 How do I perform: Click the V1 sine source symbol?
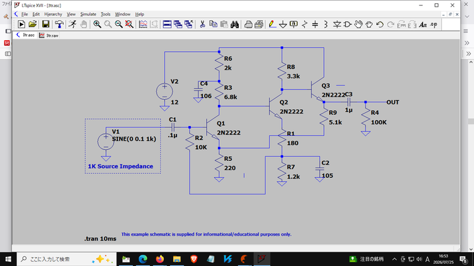(x=106, y=141)
